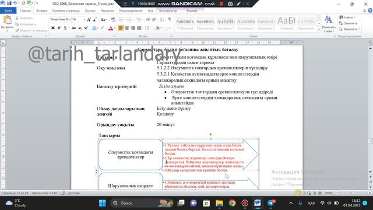The width and height of the screenshot is (373, 210).
Task: Toggle subscript formatting
Action: (80, 28)
